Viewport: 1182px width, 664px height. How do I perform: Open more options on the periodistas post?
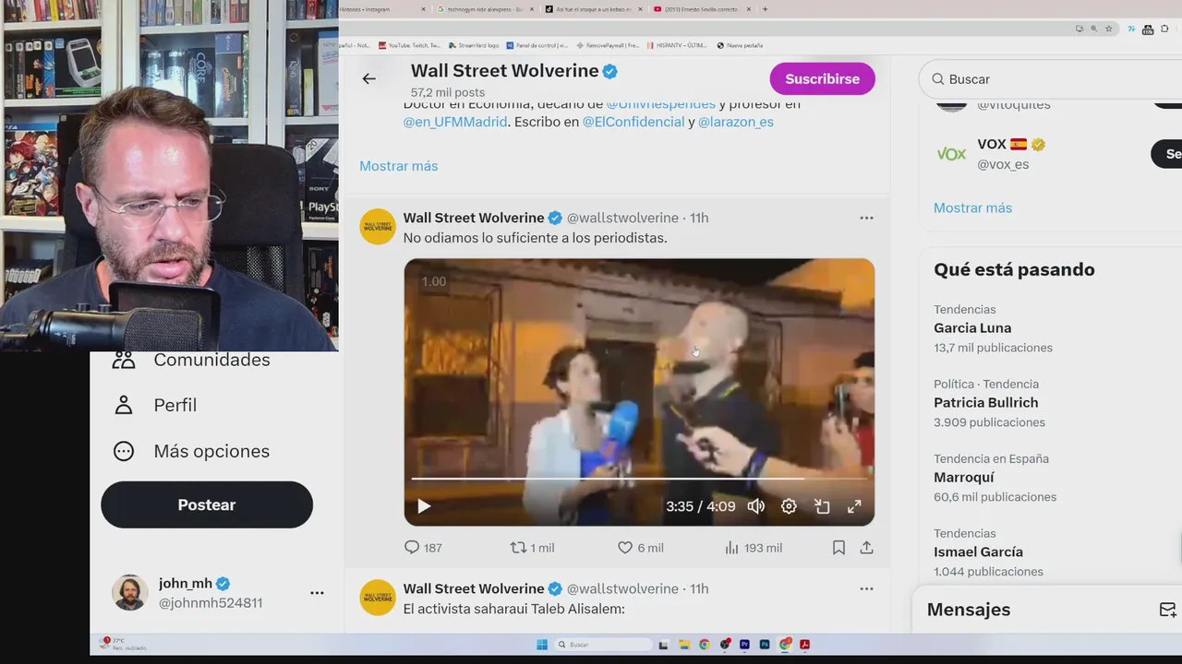866,218
